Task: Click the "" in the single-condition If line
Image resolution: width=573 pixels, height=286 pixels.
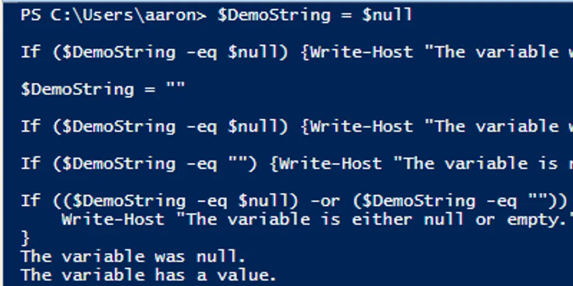Action: tap(238, 163)
